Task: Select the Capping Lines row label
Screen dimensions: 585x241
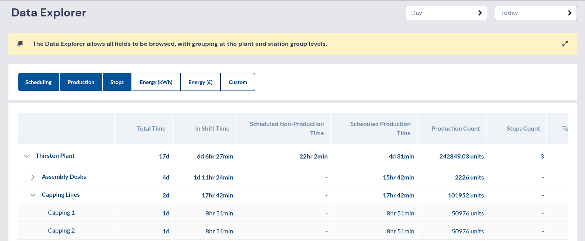Action: coord(61,195)
